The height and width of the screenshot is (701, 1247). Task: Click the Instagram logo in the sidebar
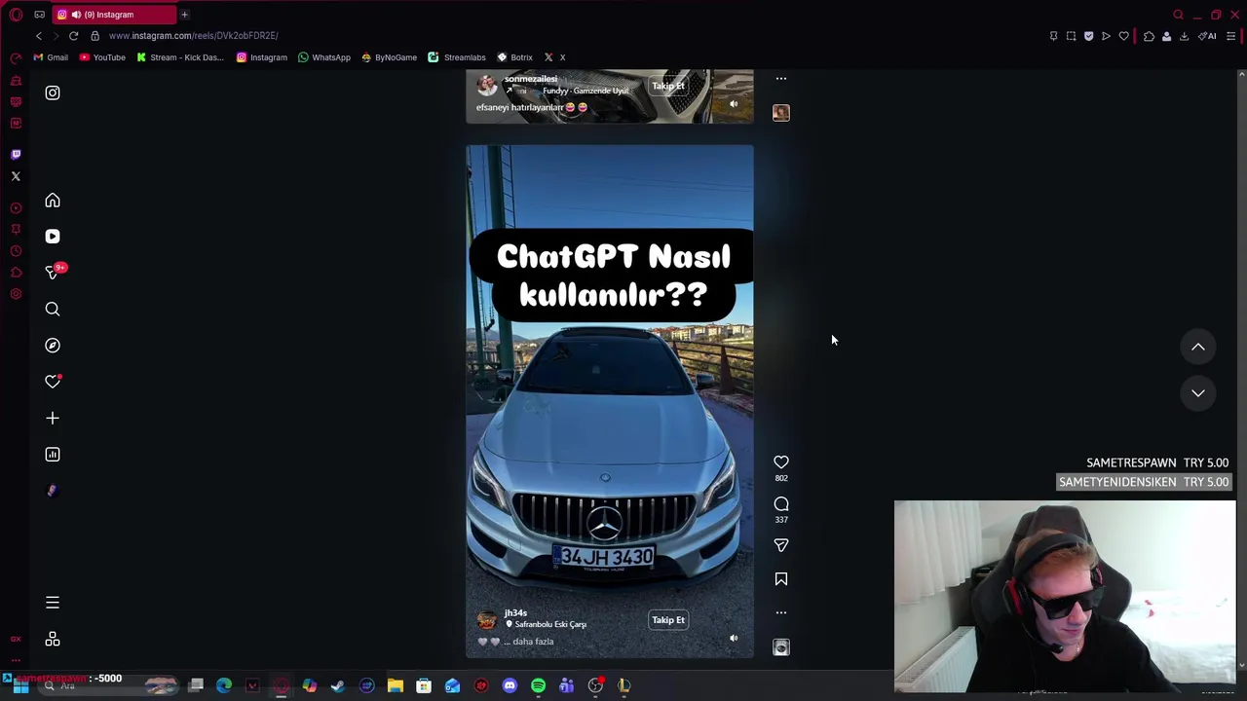click(53, 93)
